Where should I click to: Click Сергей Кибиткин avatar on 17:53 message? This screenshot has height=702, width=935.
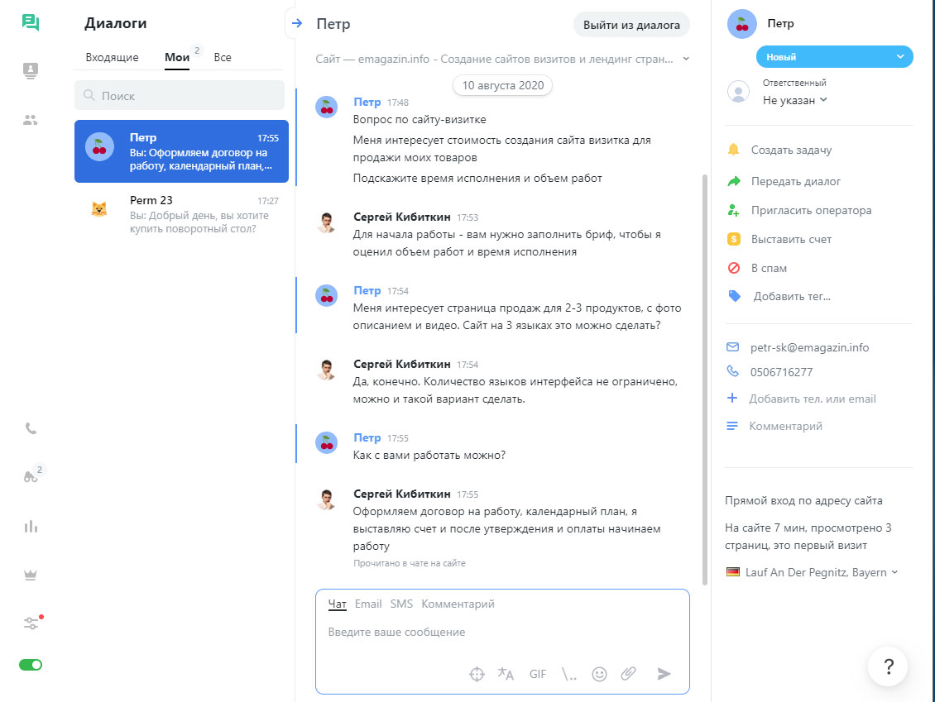[x=326, y=222]
